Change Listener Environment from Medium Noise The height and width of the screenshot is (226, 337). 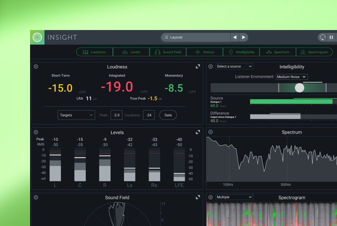tap(291, 77)
